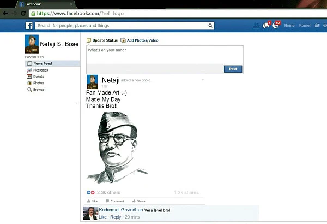327x224 pixels.
Task: Open Kodumudi Govindhan's profile name
Action: pyautogui.click(x=121, y=210)
